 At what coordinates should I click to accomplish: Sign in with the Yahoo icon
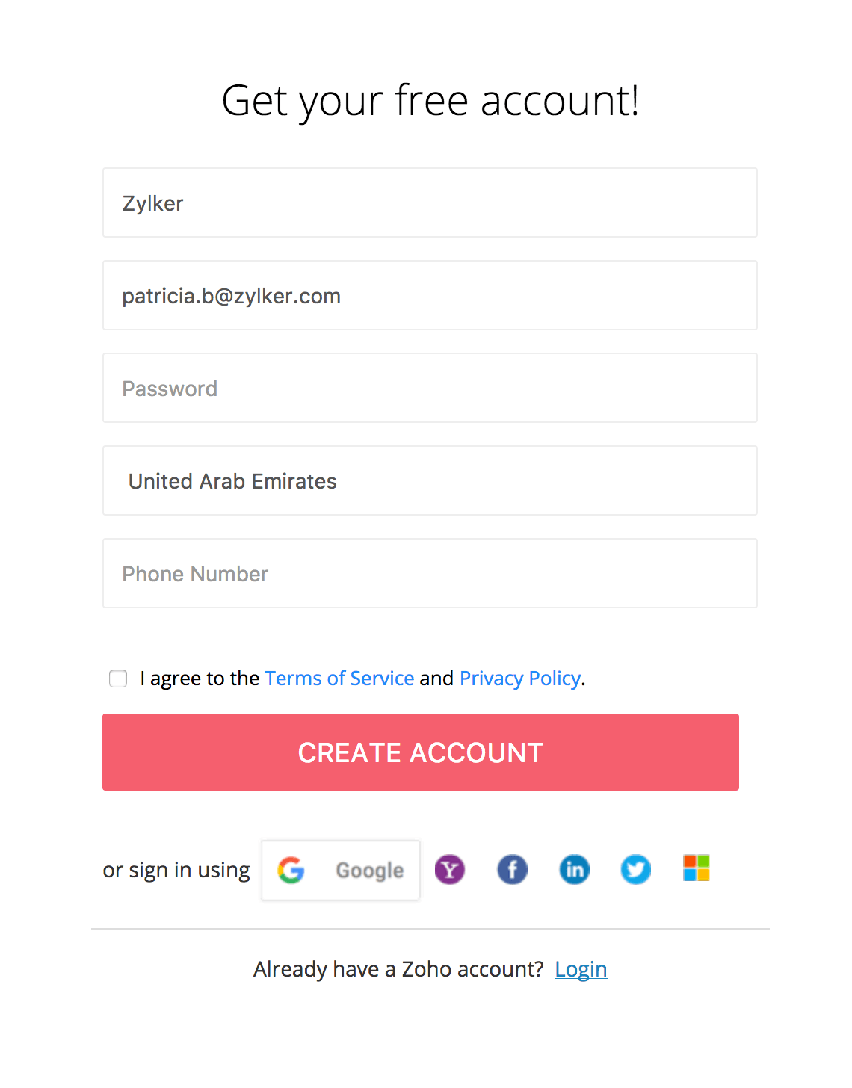pos(450,870)
